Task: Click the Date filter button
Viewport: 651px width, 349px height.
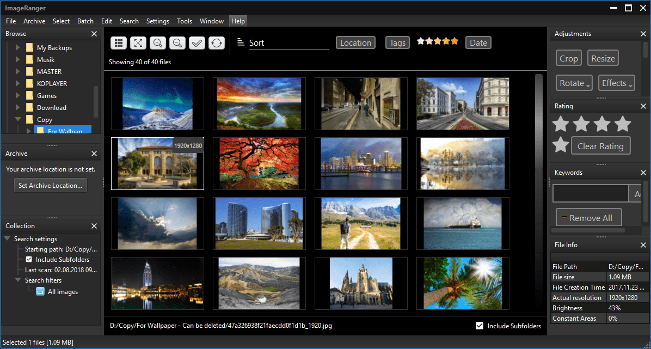Action: point(478,43)
